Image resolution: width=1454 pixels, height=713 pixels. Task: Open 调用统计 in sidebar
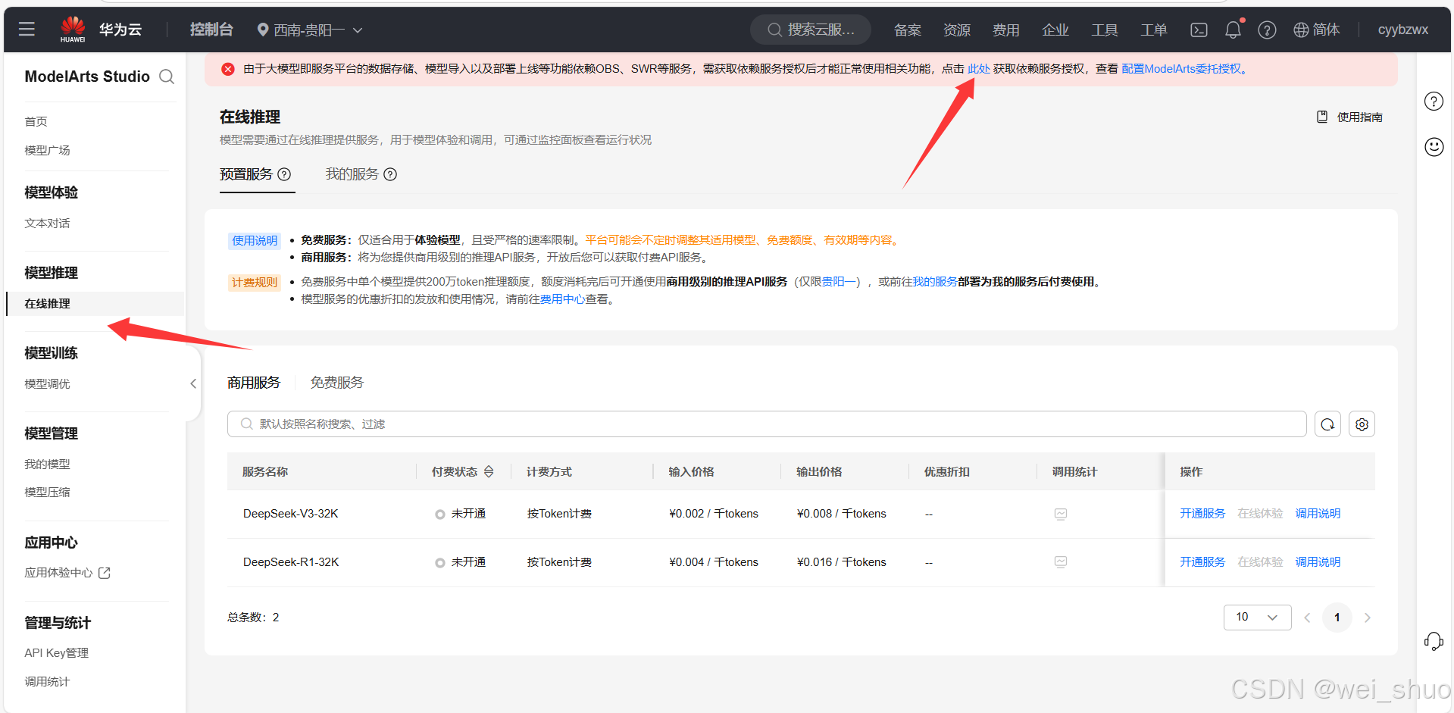[x=47, y=682]
